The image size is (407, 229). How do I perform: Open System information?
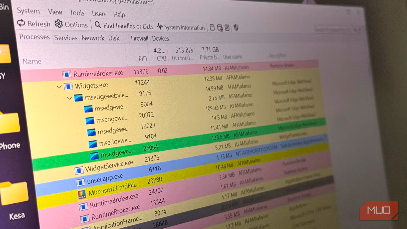181,27
